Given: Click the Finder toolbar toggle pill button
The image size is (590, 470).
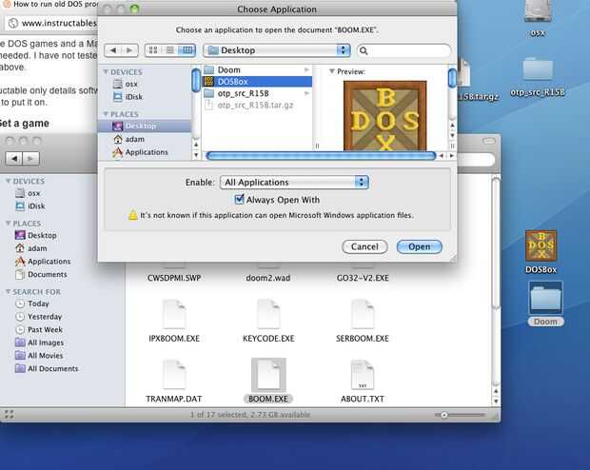Looking at the screenshot, I should click(x=489, y=141).
